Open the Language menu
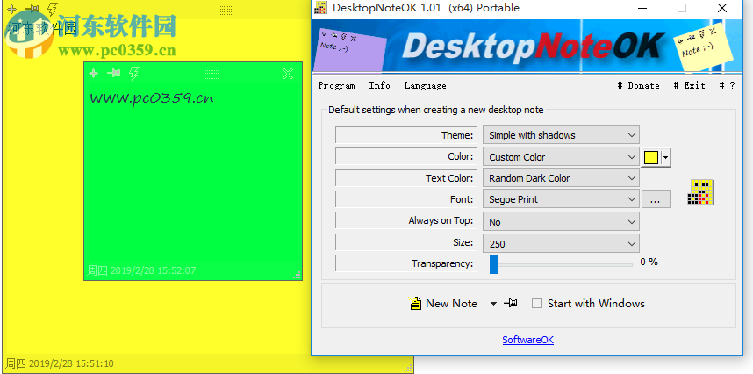 coord(425,85)
